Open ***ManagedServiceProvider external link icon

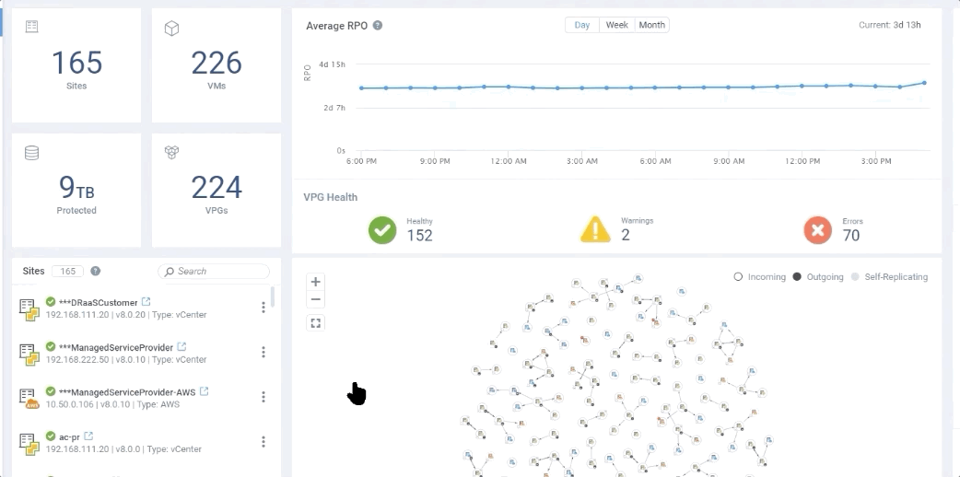pos(181,346)
